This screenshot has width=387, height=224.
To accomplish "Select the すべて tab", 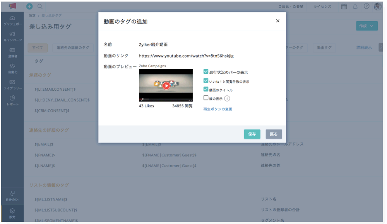I will coord(38,48).
